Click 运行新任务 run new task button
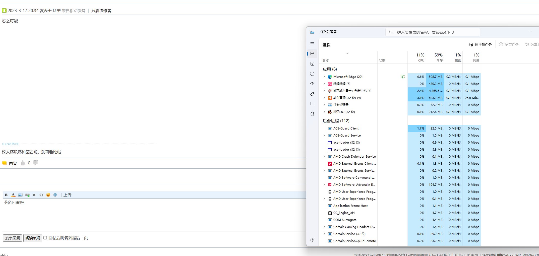Image resolution: width=539 pixels, height=256 pixels. (x=480, y=45)
